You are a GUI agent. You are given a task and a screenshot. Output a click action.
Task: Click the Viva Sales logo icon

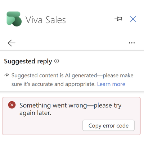(x=14, y=19)
